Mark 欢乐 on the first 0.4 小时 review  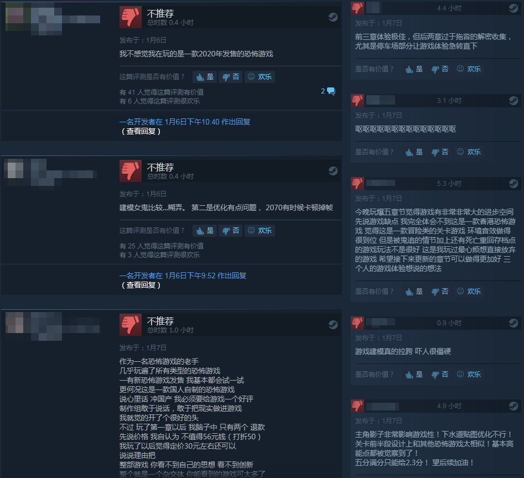[260, 77]
